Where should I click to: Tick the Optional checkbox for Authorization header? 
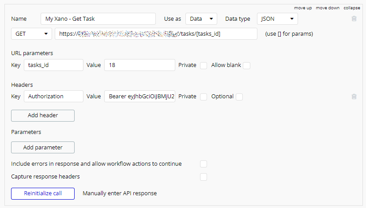(x=239, y=97)
